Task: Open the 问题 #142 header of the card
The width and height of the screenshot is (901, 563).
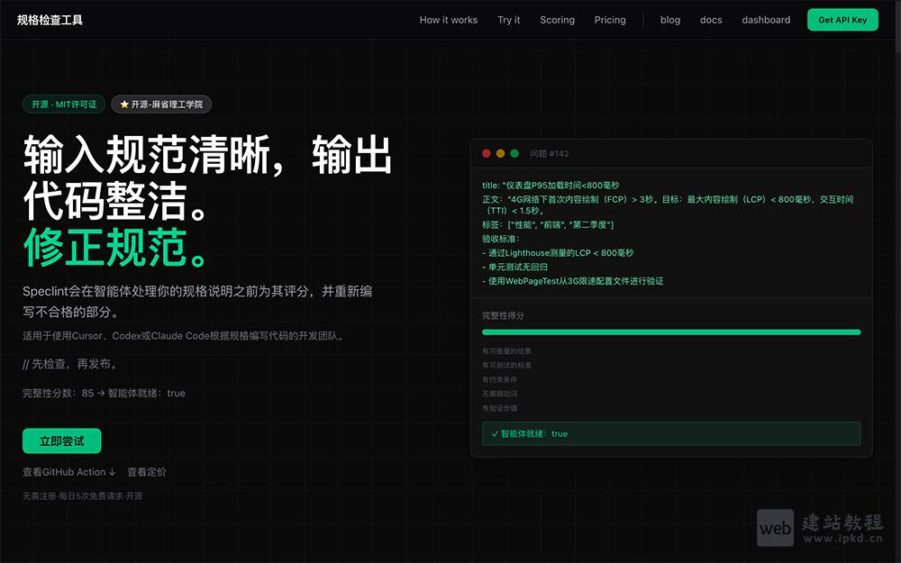Action: (x=542, y=152)
